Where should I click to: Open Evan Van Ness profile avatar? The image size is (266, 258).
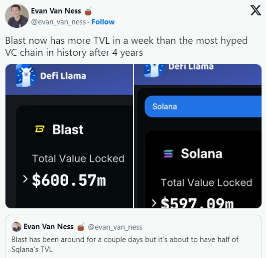(17, 16)
